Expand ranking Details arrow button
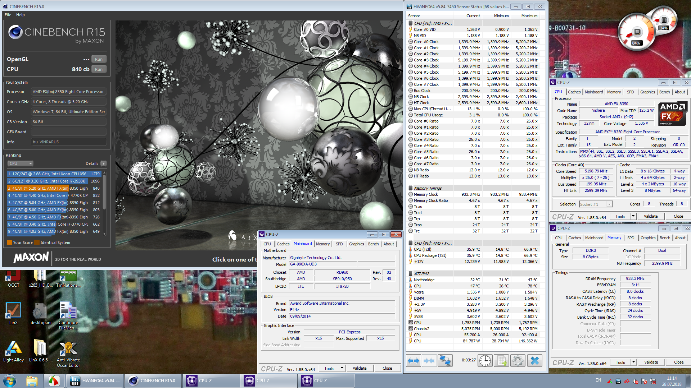This screenshot has height=388, width=691. [104, 163]
